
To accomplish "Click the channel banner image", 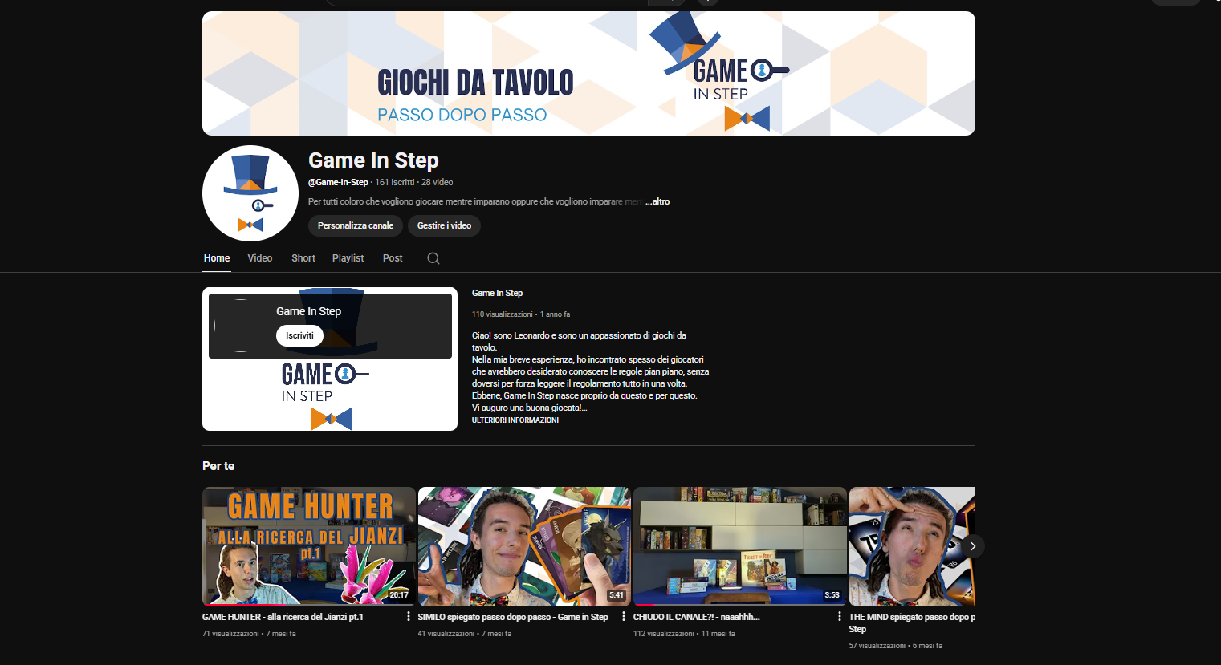I will click(x=588, y=74).
